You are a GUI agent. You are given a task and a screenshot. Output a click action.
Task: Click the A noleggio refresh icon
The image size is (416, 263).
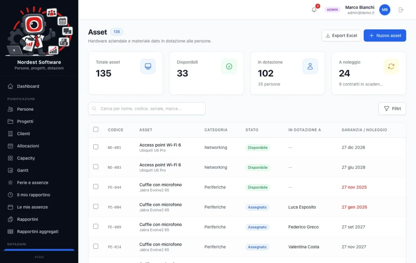click(391, 66)
